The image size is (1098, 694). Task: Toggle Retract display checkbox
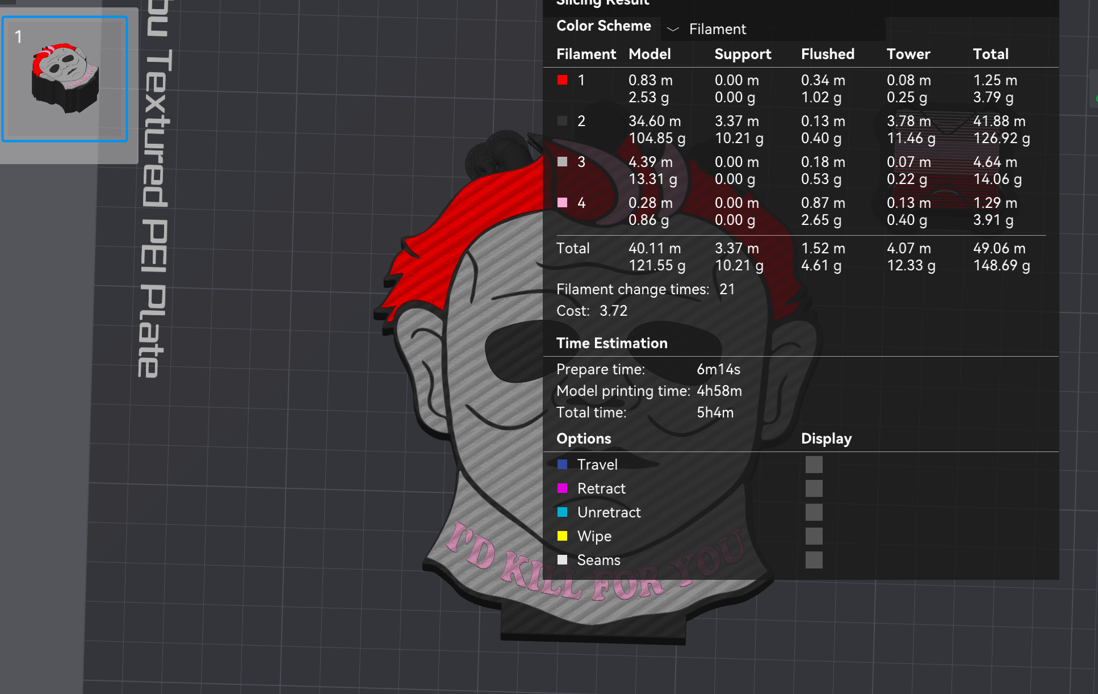point(814,488)
